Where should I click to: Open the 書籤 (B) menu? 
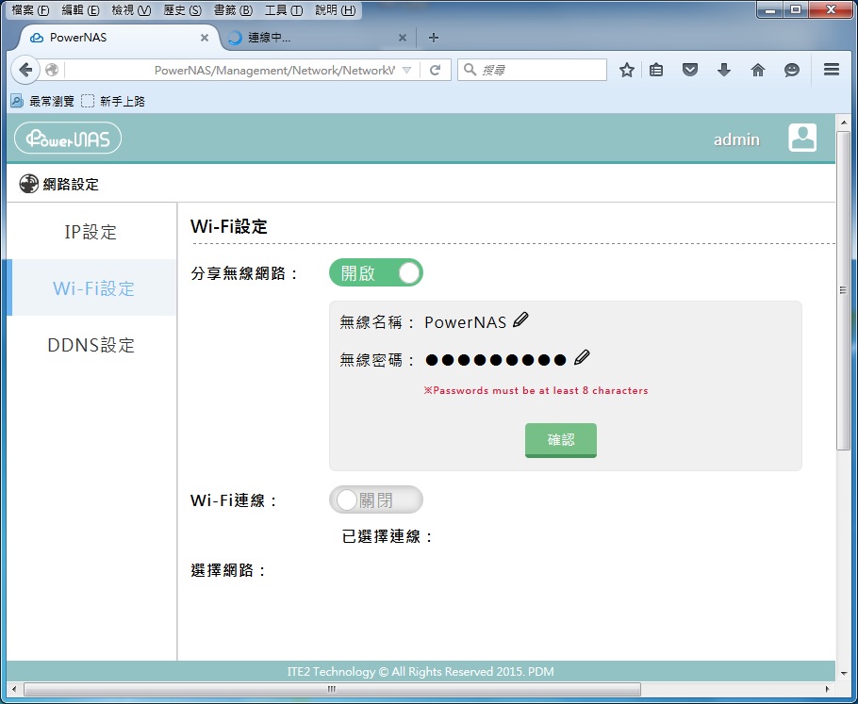pos(233,10)
